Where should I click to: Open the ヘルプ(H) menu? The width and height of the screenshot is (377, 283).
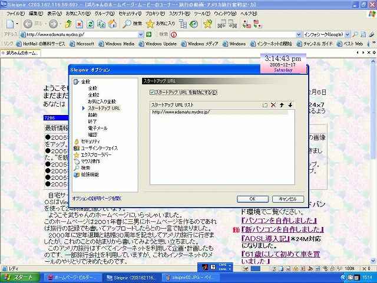pyautogui.click(x=249, y=13)
